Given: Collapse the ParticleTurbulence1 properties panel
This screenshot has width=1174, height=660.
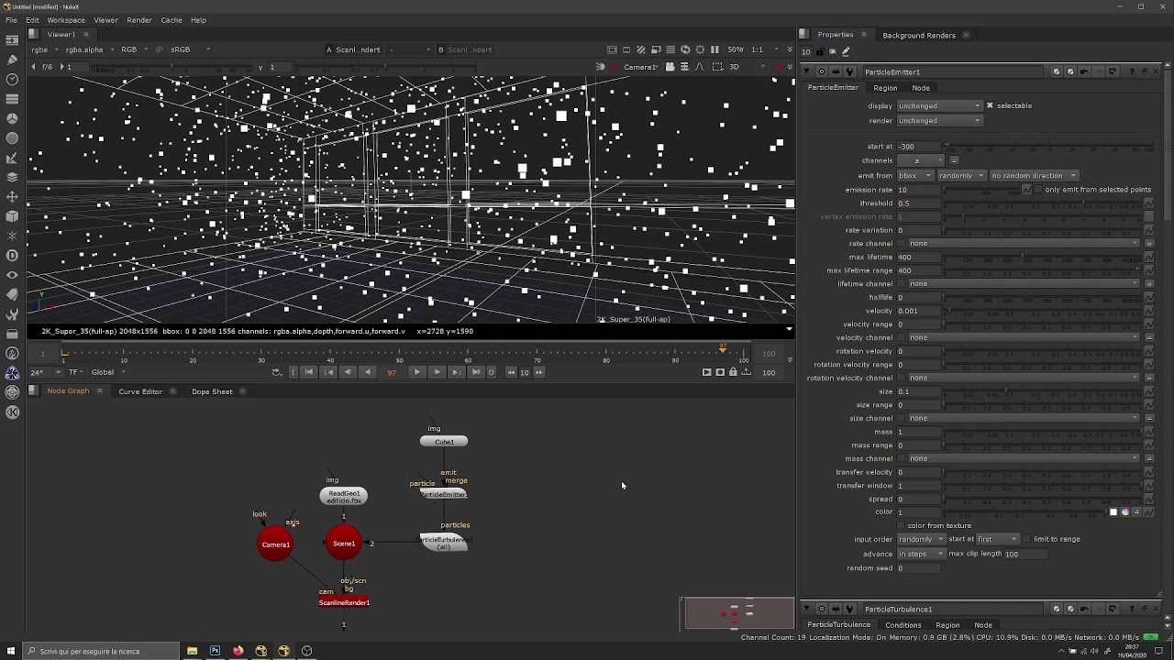Looking at the screenshot, I should point(806,609).
